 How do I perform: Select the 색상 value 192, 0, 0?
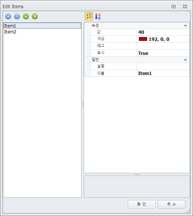159,39
